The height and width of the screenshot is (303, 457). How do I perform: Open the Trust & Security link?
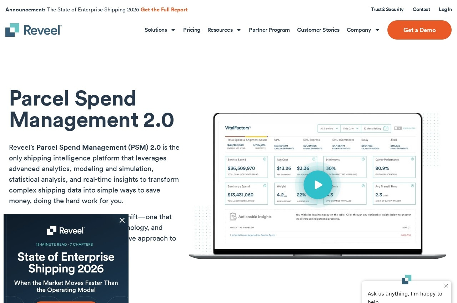click(x=387, y=9)
